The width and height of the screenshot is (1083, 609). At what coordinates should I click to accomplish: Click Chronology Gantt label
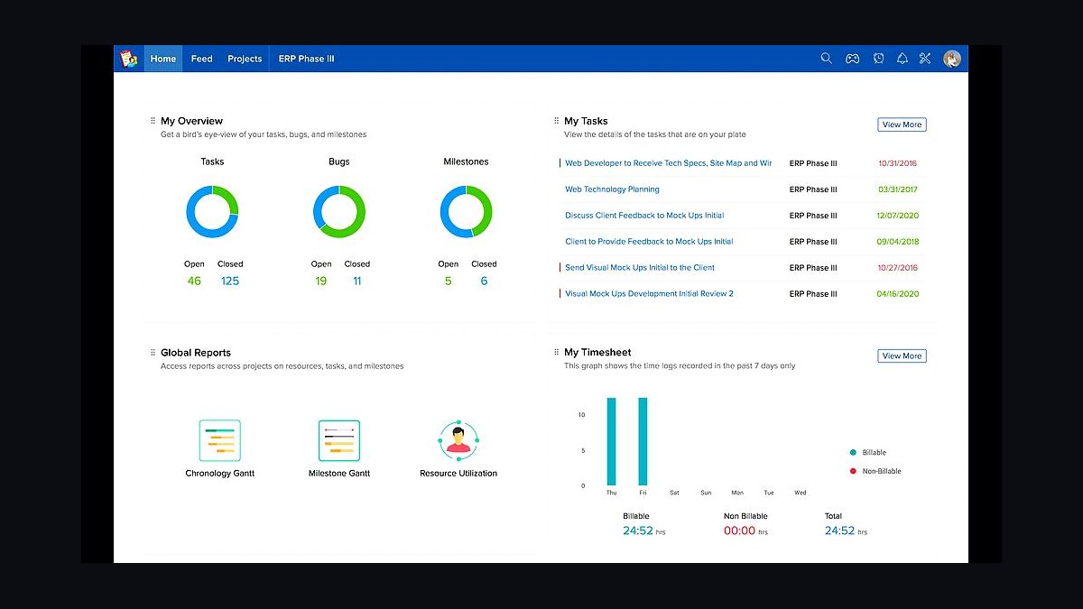tap(220, 473)
